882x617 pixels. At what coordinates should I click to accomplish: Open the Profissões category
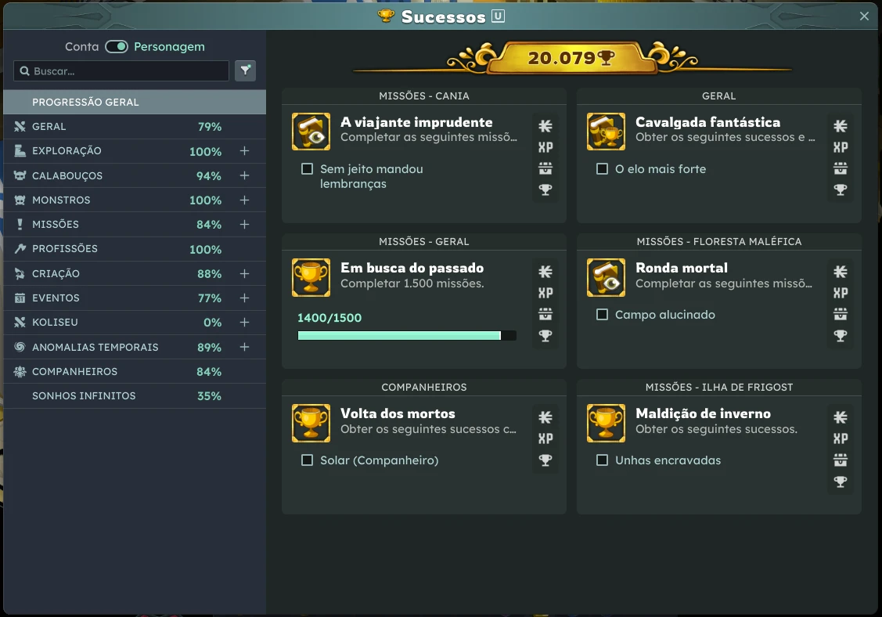tap(65, 249)
